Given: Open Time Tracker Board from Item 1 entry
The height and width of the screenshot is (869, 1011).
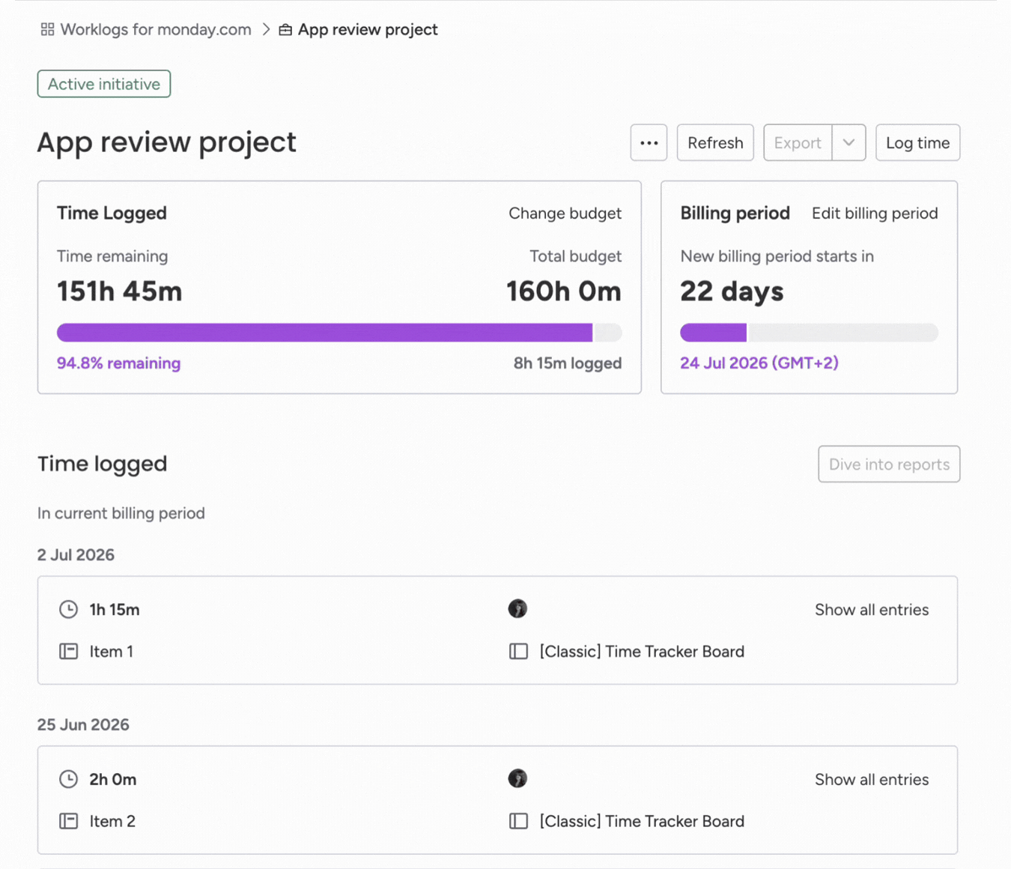Looking at the screenshot, I should click(642, 652).
